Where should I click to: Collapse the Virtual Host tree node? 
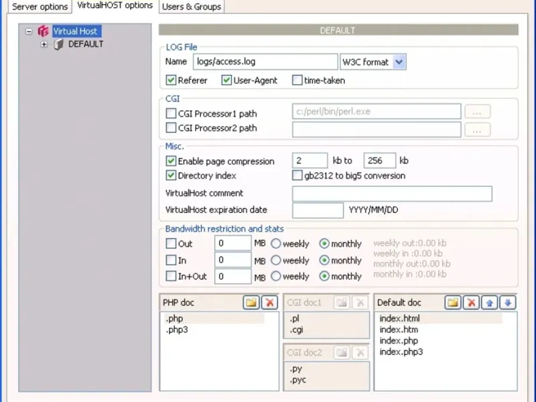tap(29, 31)
